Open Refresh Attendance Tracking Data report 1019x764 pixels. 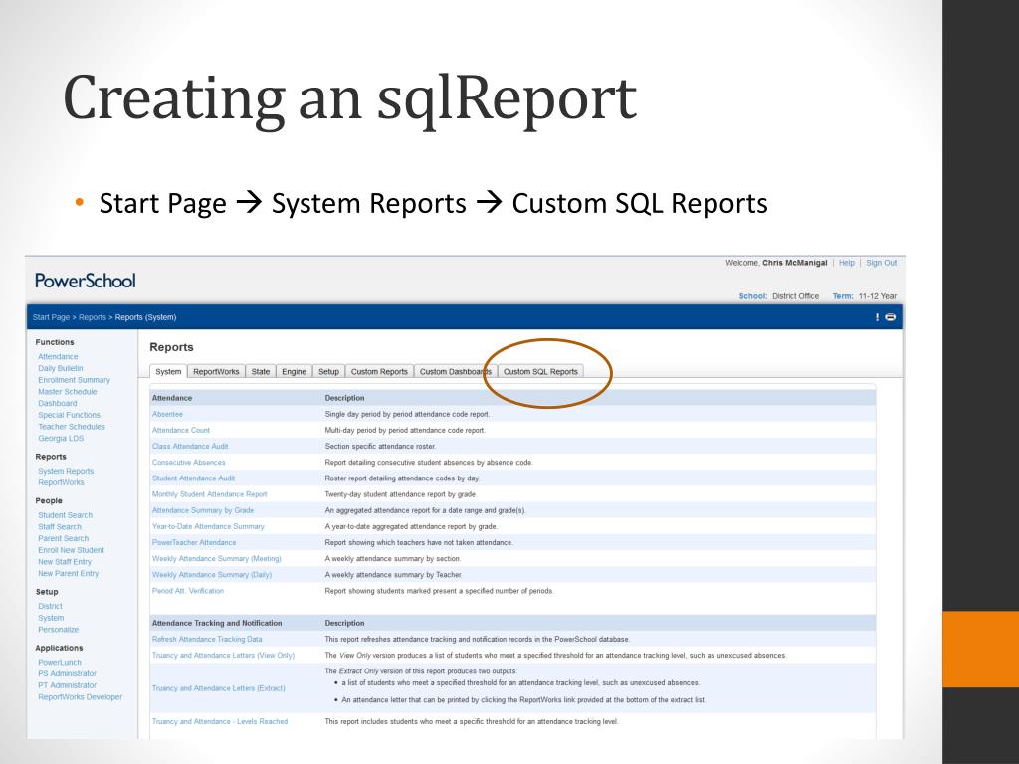[x=207, y=640]
